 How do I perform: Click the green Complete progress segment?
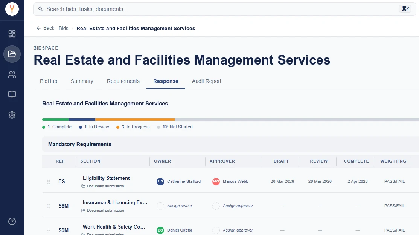[55, 119]
